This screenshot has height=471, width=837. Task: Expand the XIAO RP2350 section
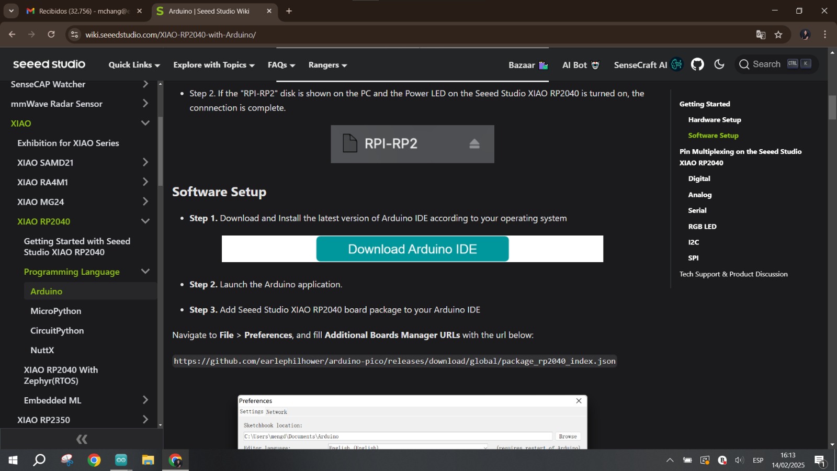145,420
